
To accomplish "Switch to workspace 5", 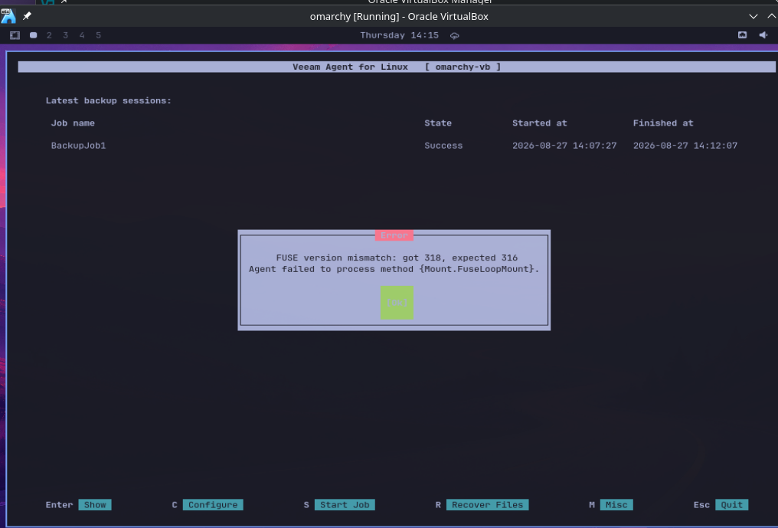I will point(98,35).
